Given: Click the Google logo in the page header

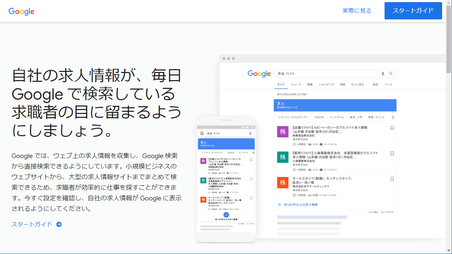Looking at the screenshot, I should 22,11.
